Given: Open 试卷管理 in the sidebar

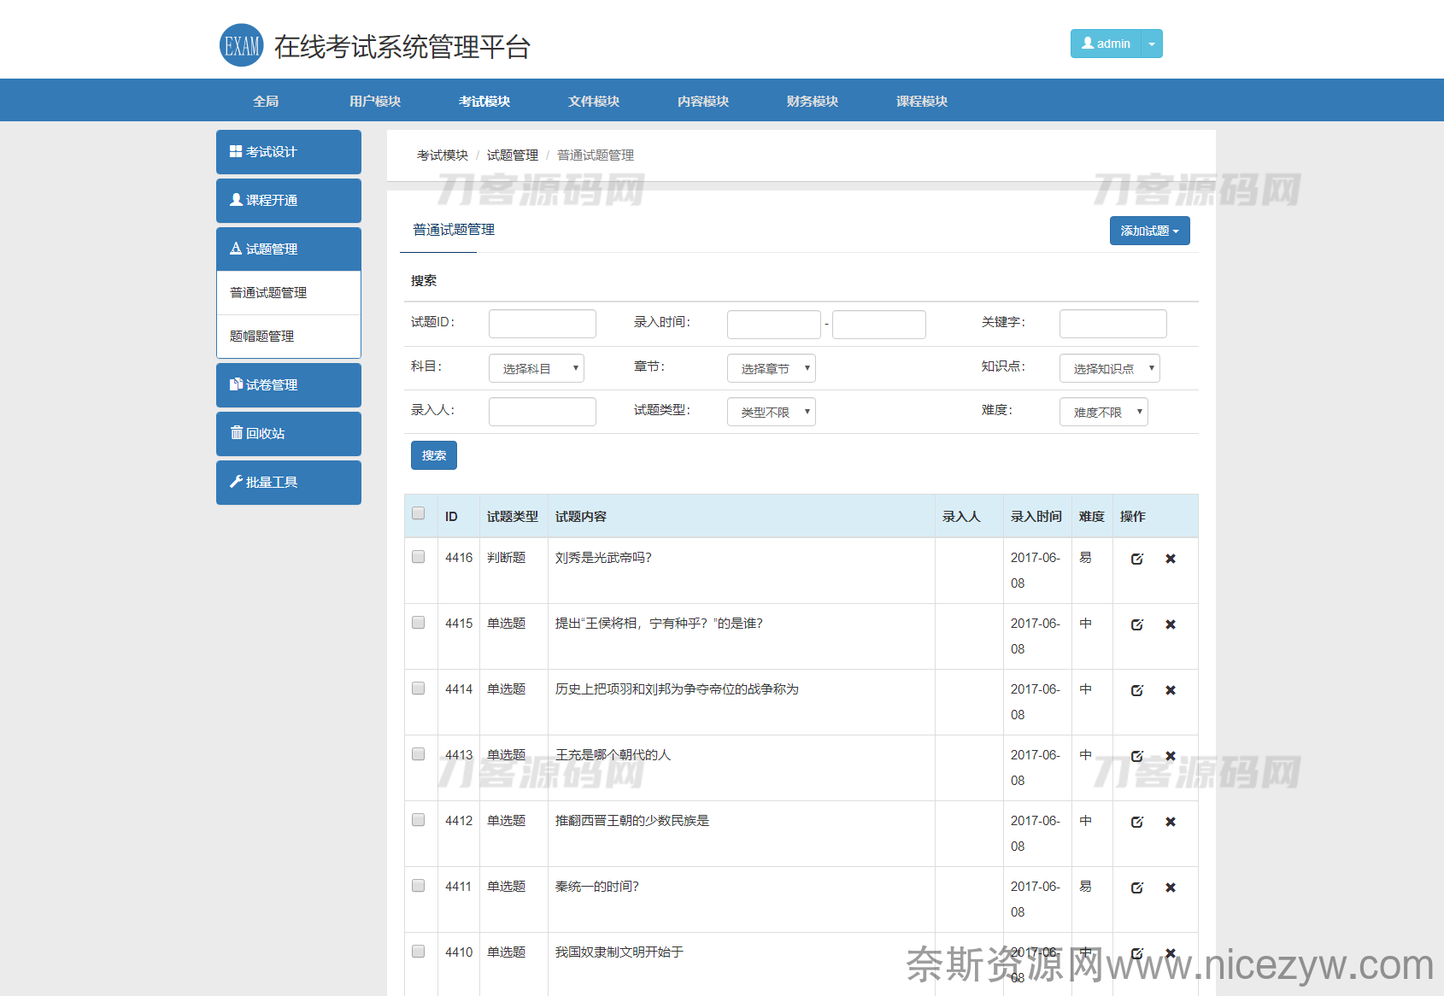Looking at the screenshot, I should [289, 385].
